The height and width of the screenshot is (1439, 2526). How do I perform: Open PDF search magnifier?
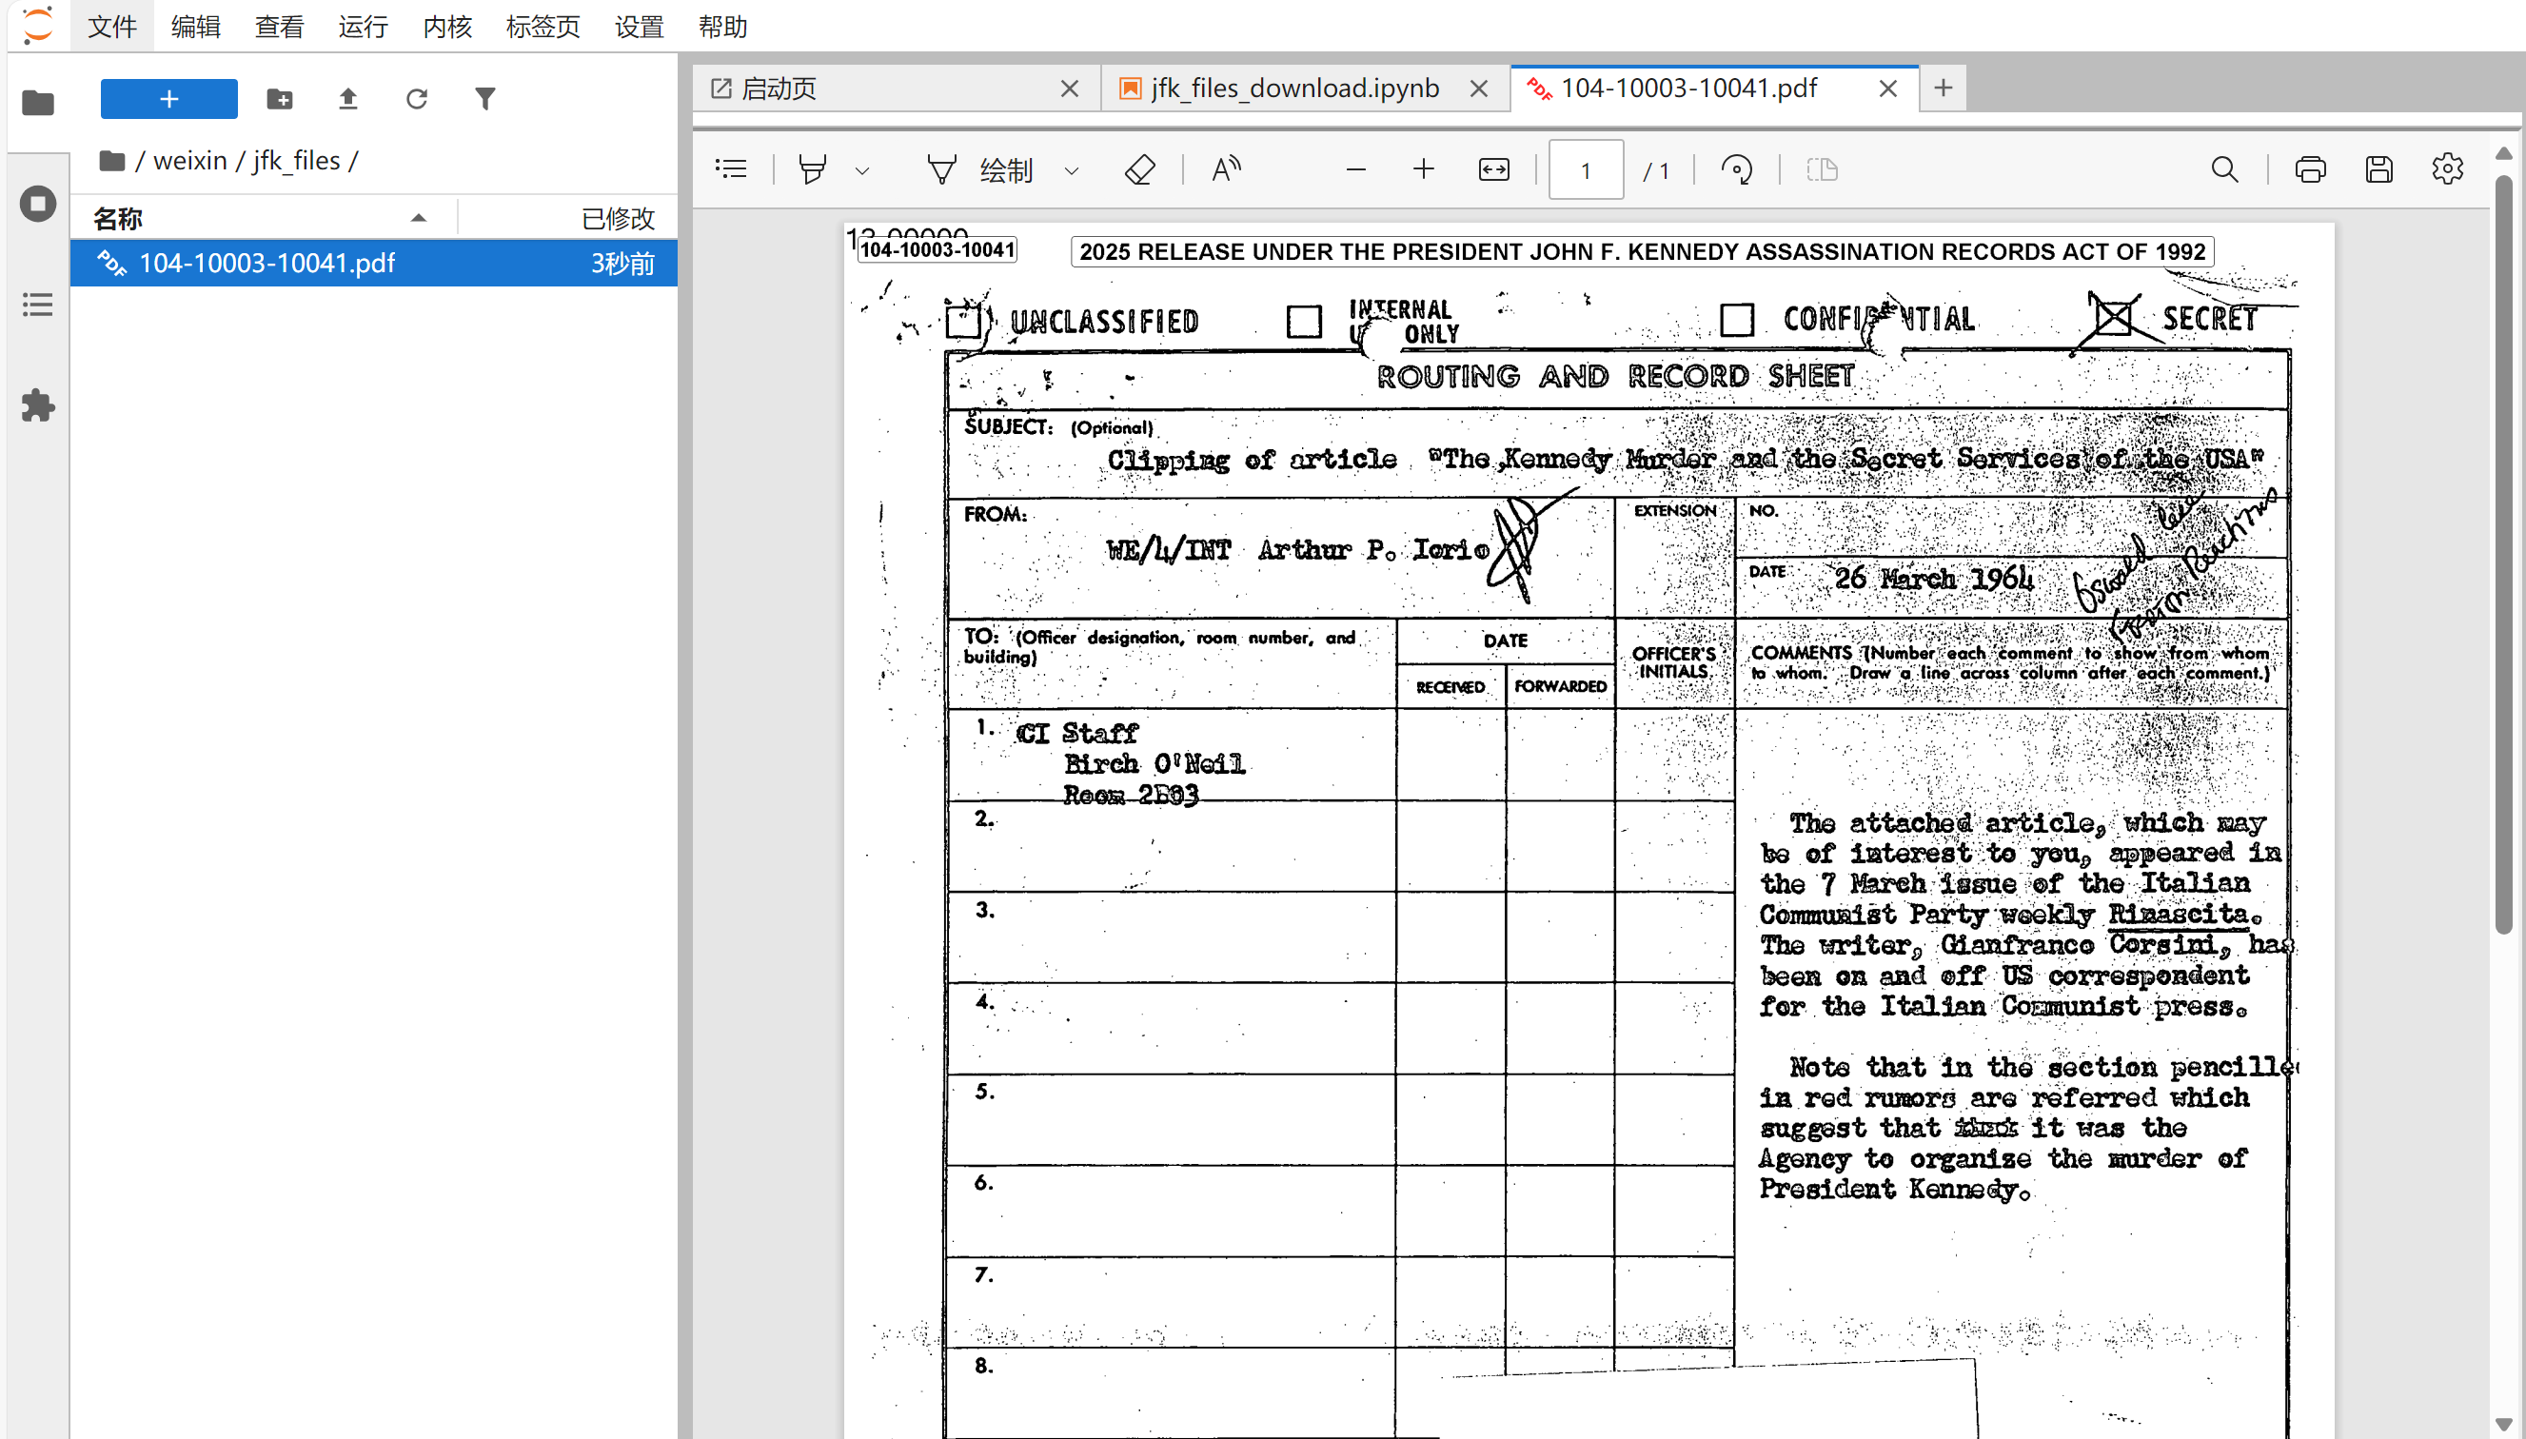pos(2223,170)
